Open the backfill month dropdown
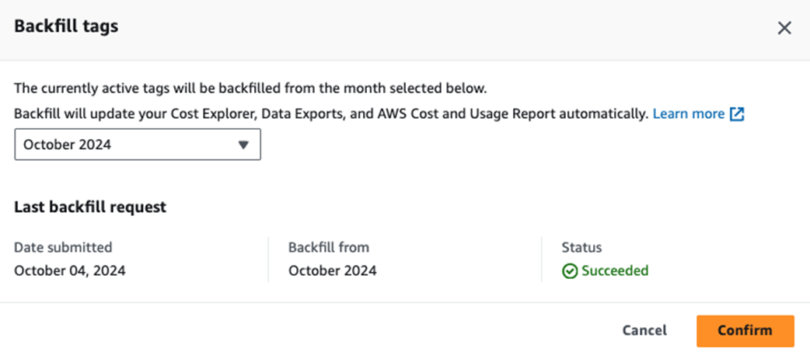 138,144
